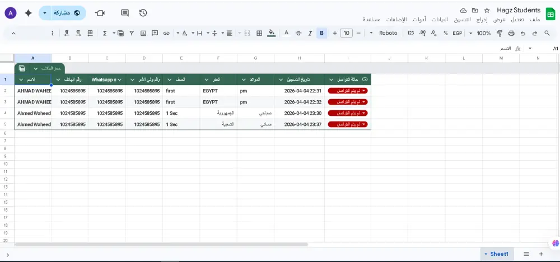Image resolution: width=560 pixels, height=262 pixels.
Task: Toggle italic formatting
Action: pyautogui.click(x=310, y=33)
